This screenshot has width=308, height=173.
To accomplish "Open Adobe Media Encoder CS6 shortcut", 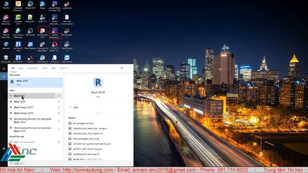I will (54, 6).
